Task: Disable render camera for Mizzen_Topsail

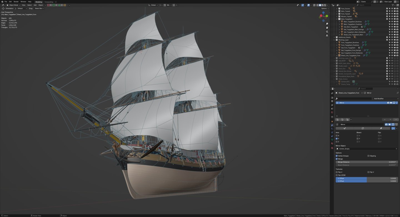Action: [397, 16]
